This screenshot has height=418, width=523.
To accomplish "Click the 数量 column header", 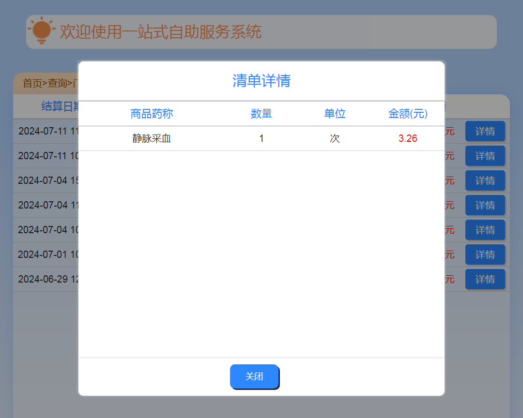I will point(261,114).
